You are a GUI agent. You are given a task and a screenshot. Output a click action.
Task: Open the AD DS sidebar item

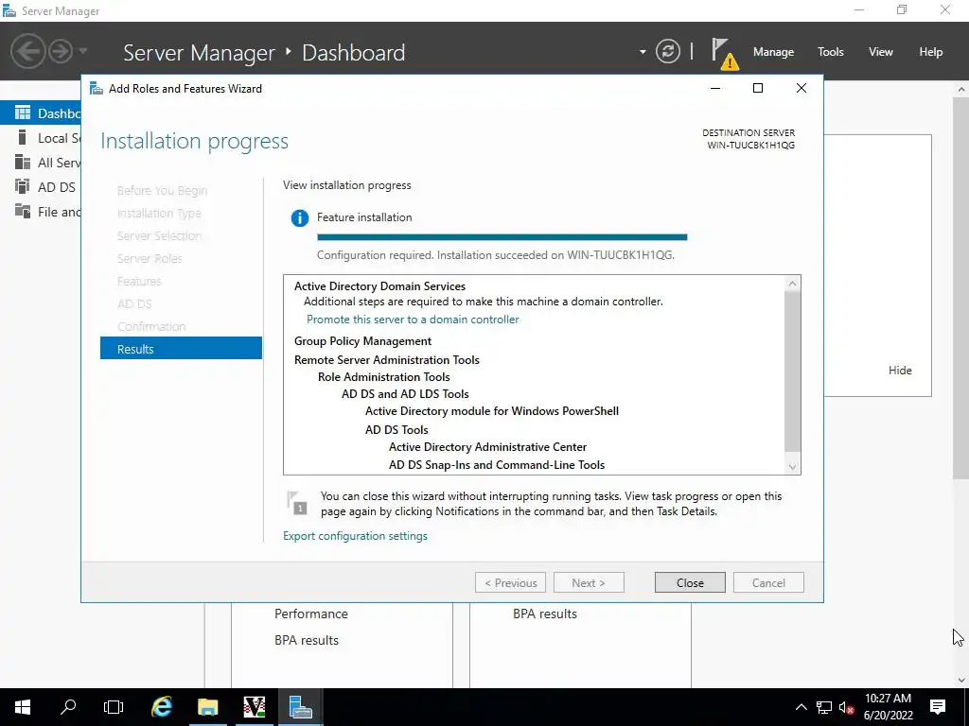pyautogui.click(x=41, y=187)
